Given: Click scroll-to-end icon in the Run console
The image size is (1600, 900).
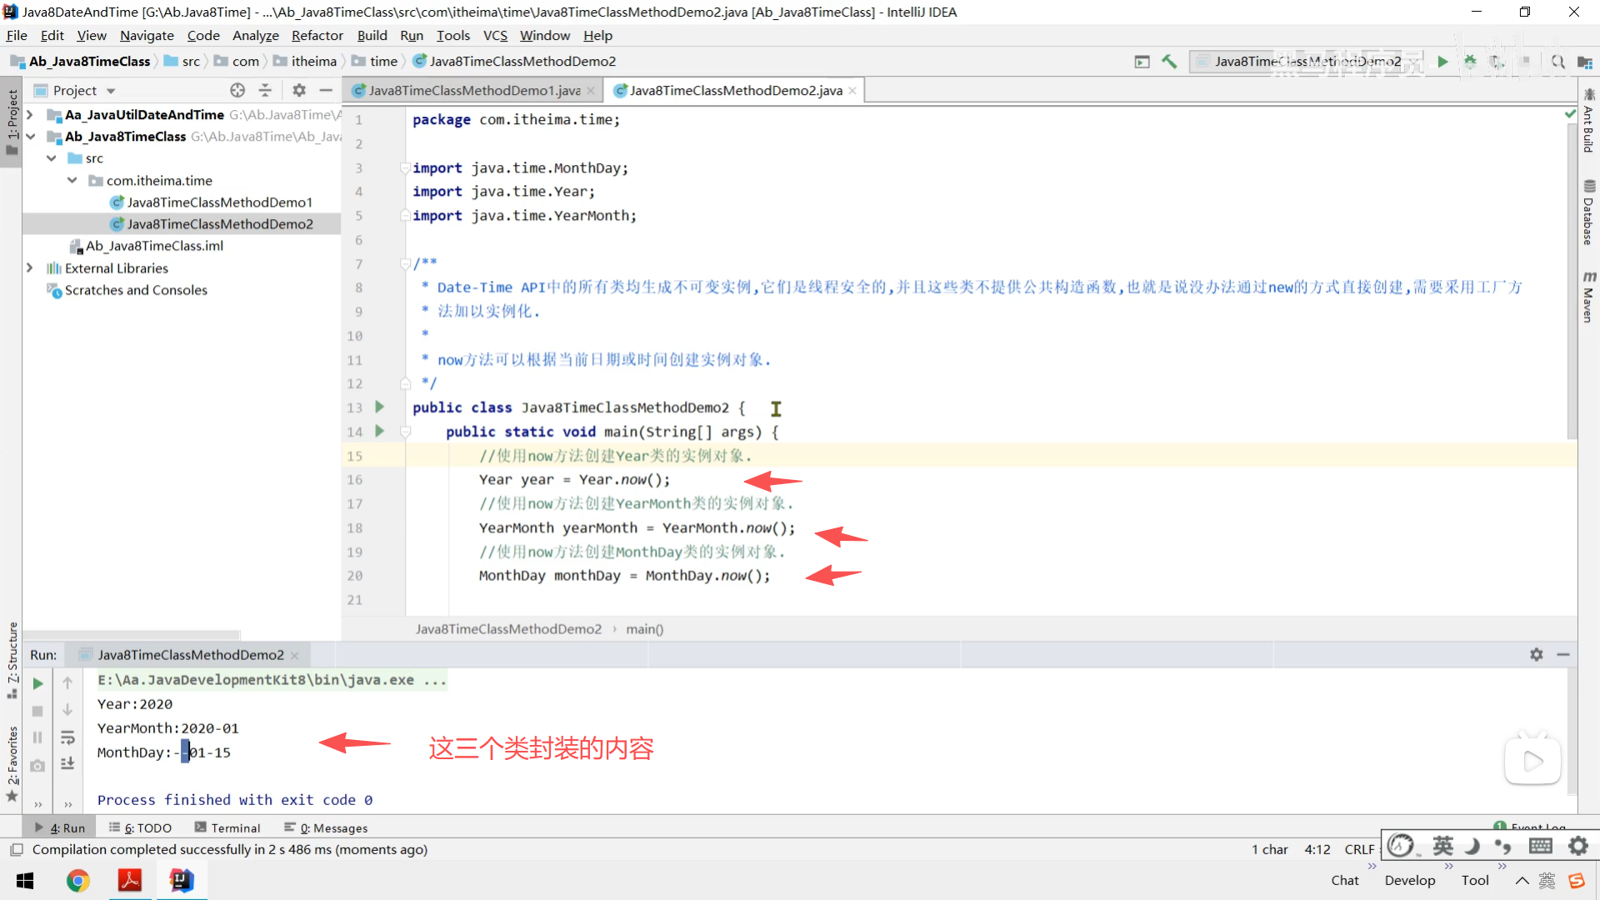Looking at the screenshot, I should pos(67,763).
